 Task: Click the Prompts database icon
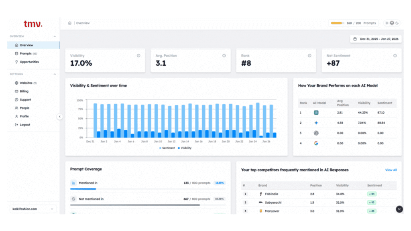click(16, 53)
